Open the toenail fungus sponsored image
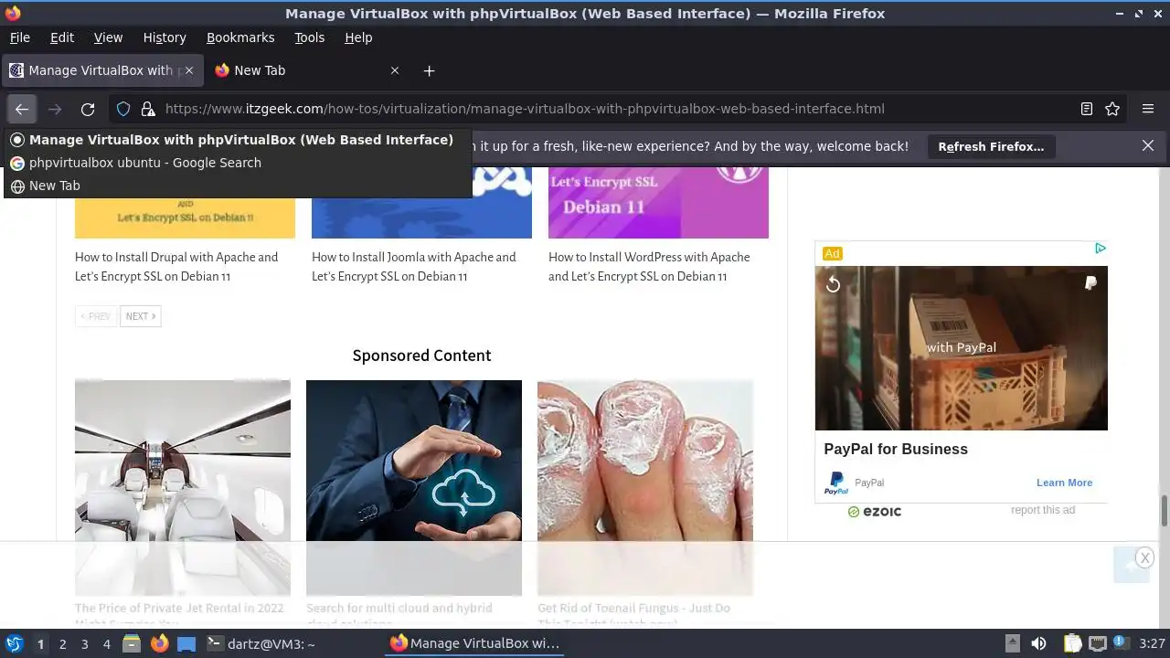 645,488
